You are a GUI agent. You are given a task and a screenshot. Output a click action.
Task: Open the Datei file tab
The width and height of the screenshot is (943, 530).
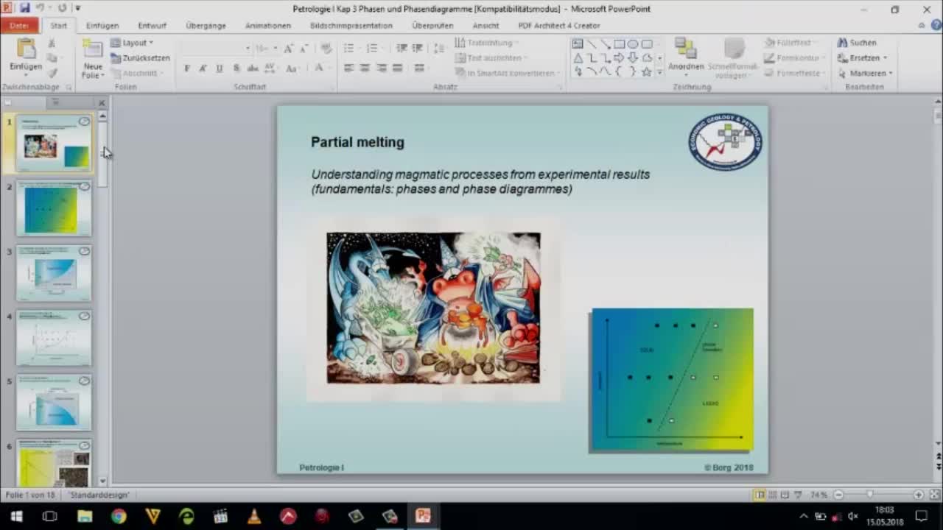[x=19, y=25]
